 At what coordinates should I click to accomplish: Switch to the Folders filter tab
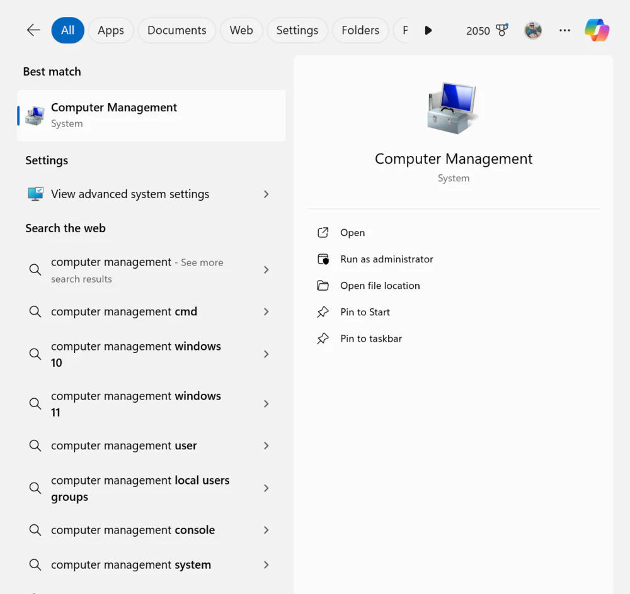[x=360, y=30]
